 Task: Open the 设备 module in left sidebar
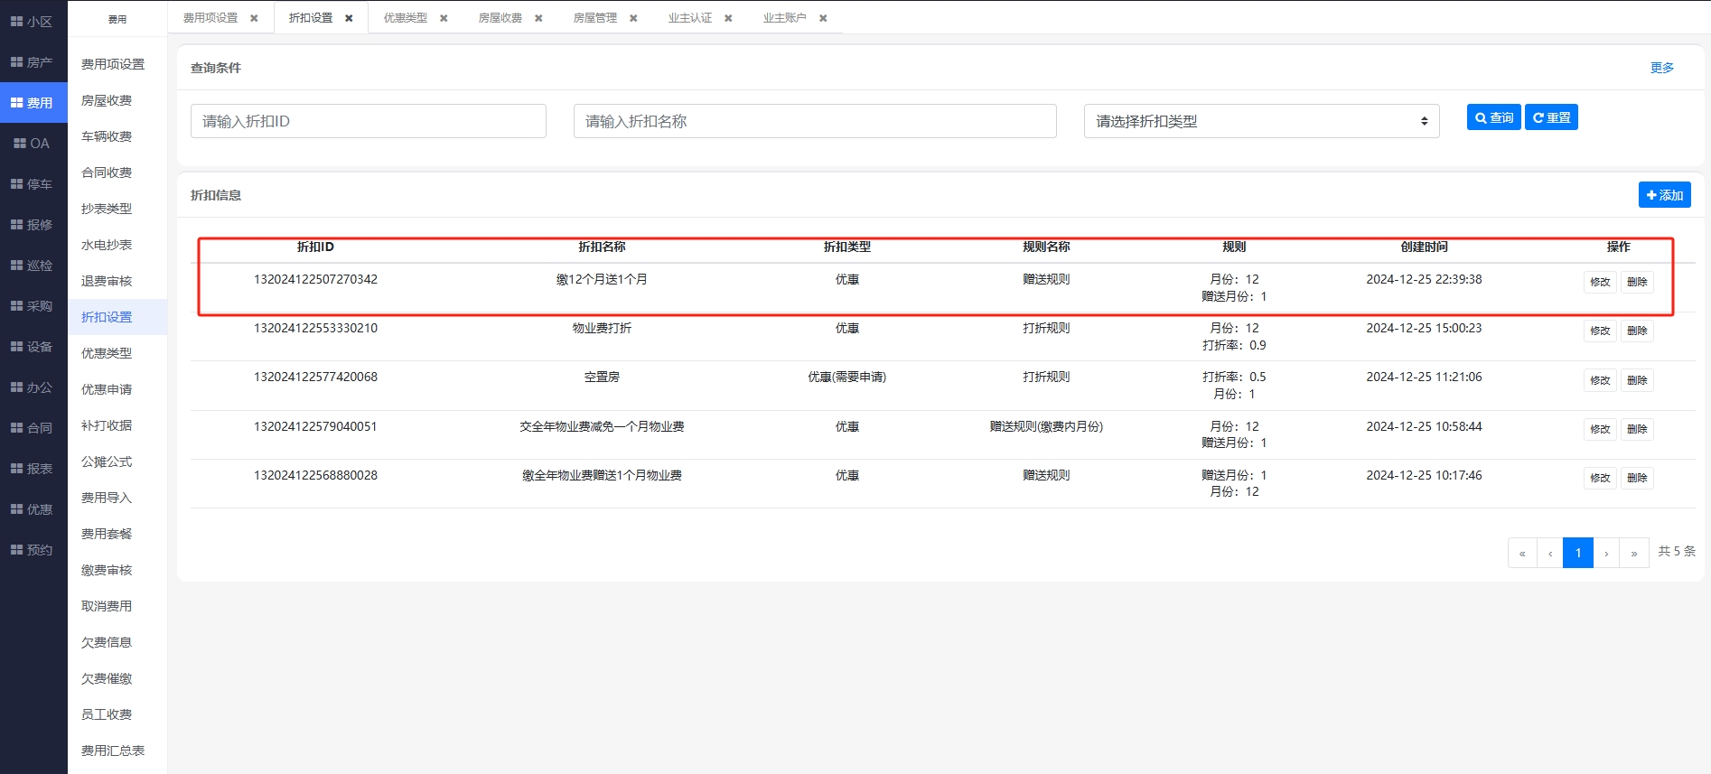[x=33, y=347]
